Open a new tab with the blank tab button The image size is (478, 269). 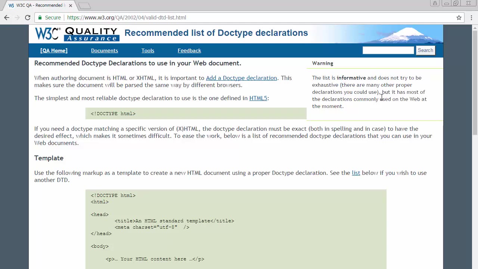point(84,6)
